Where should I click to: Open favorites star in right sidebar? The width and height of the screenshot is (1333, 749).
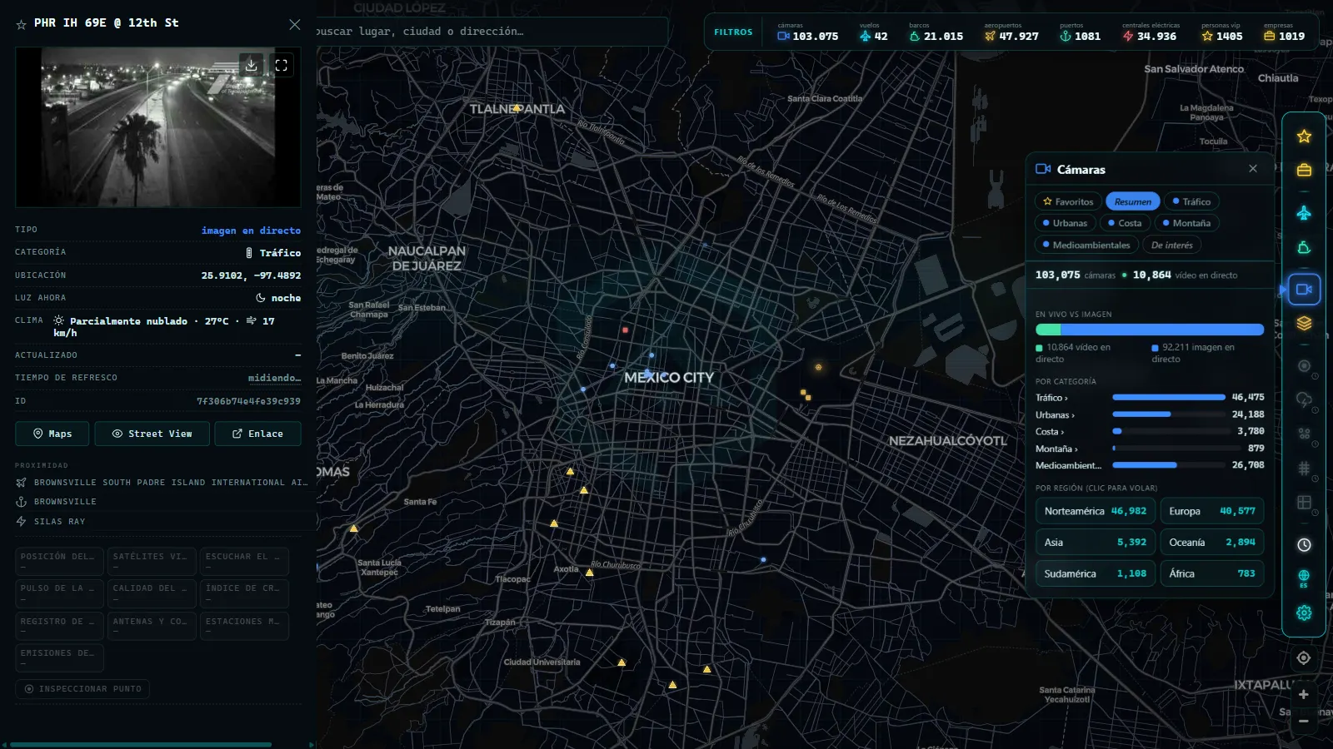[1304, 136]
